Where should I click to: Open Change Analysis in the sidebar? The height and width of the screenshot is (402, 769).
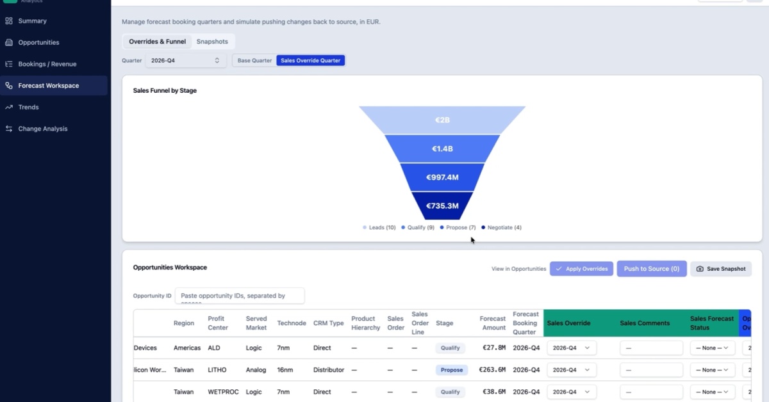[54, 129]
